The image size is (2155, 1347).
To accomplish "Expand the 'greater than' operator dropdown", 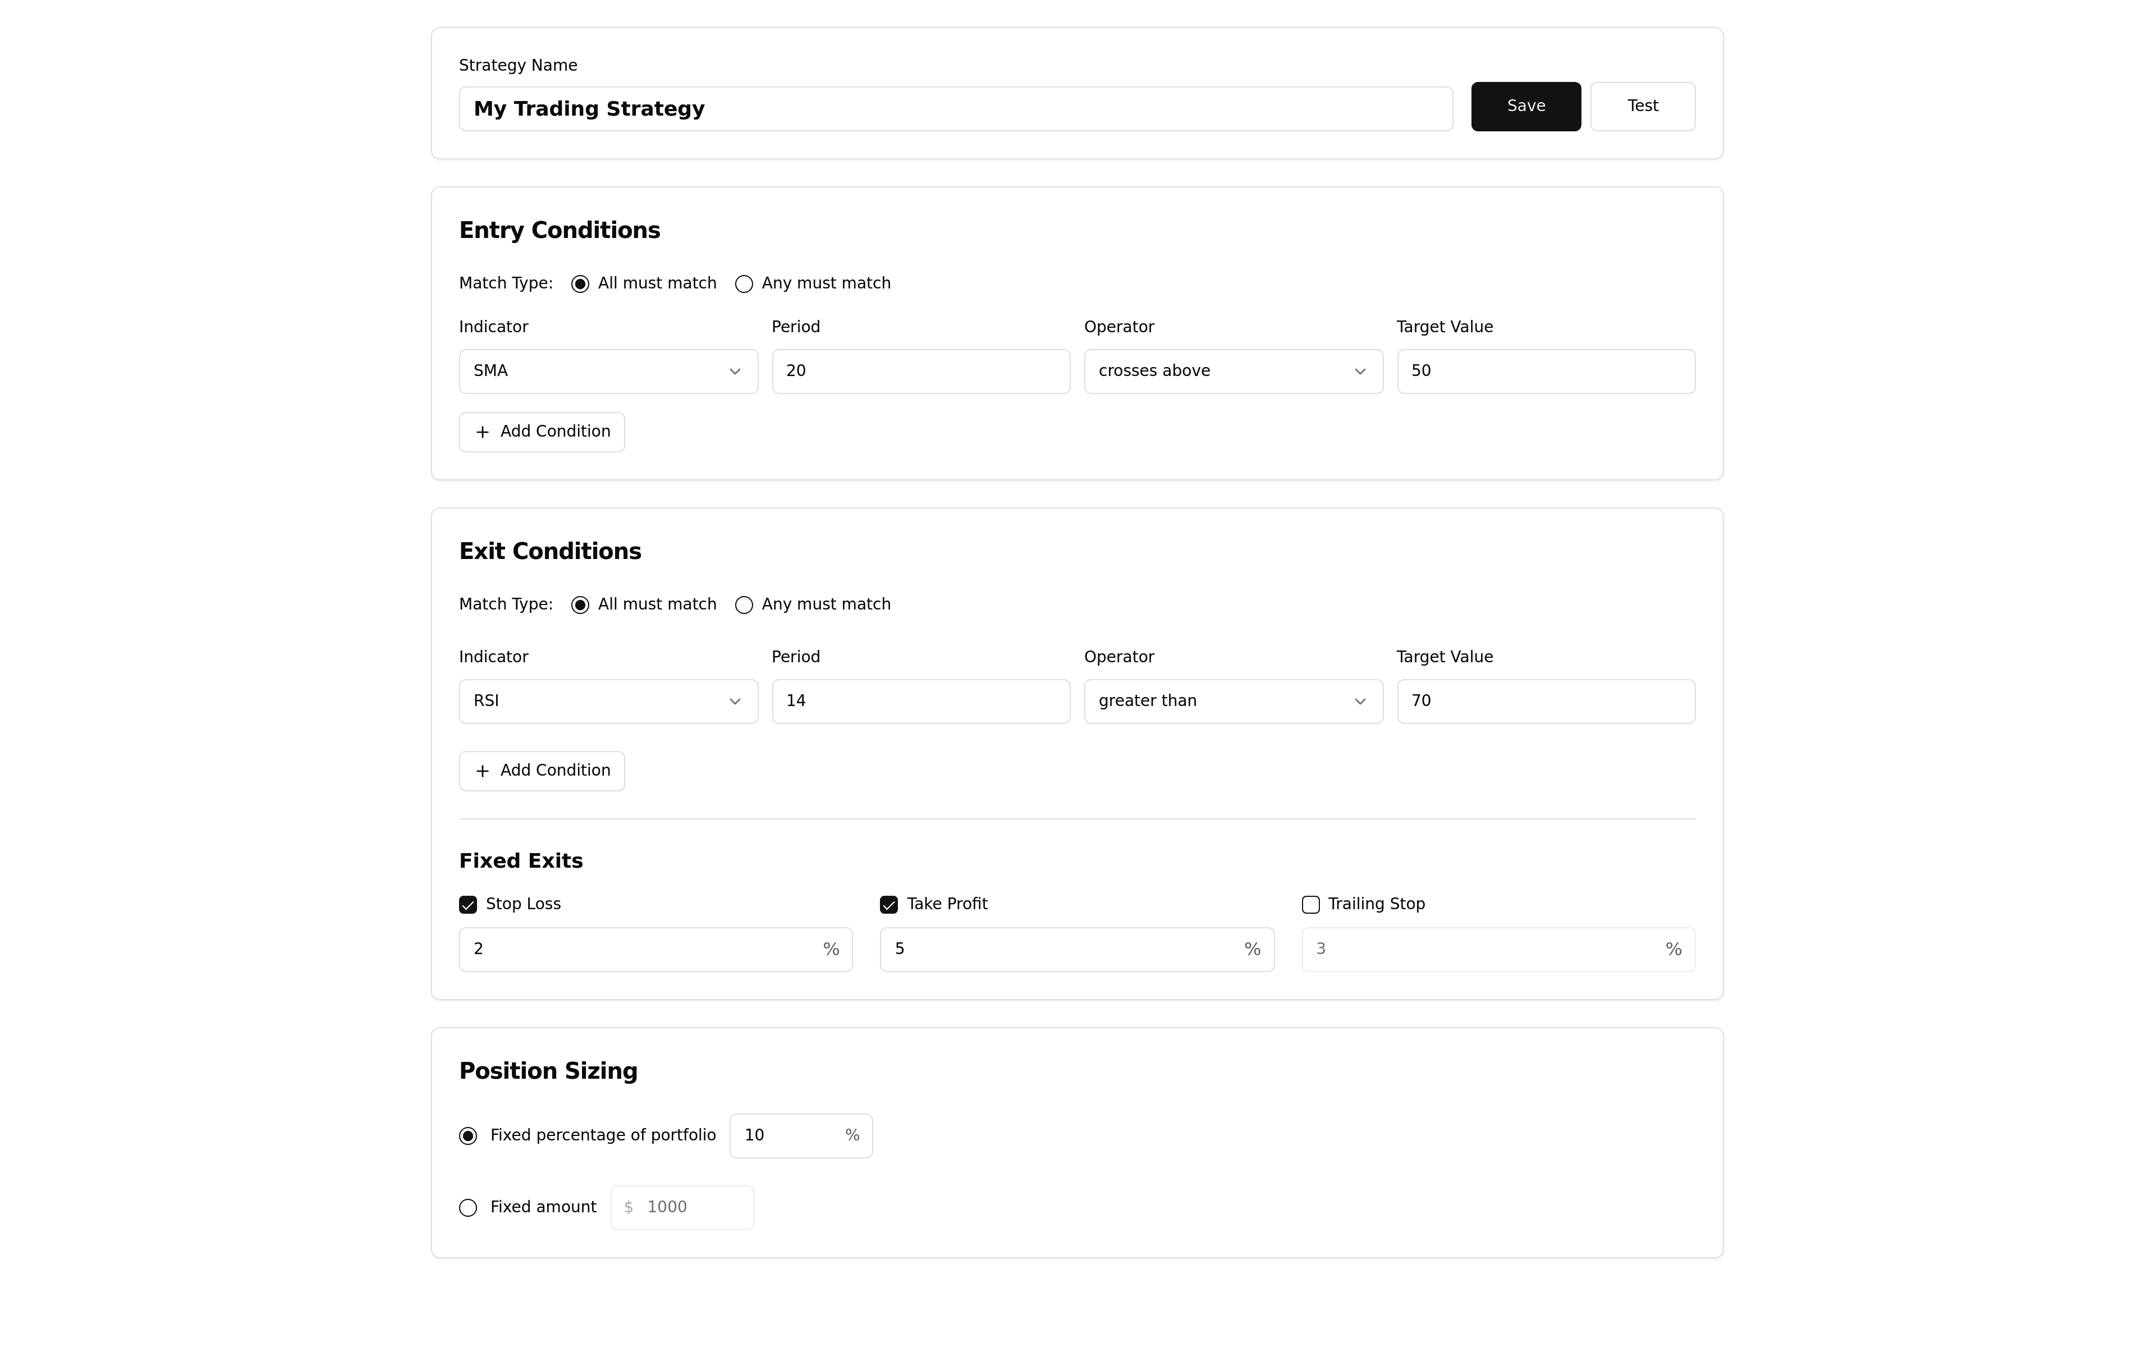I will 1232,701.
